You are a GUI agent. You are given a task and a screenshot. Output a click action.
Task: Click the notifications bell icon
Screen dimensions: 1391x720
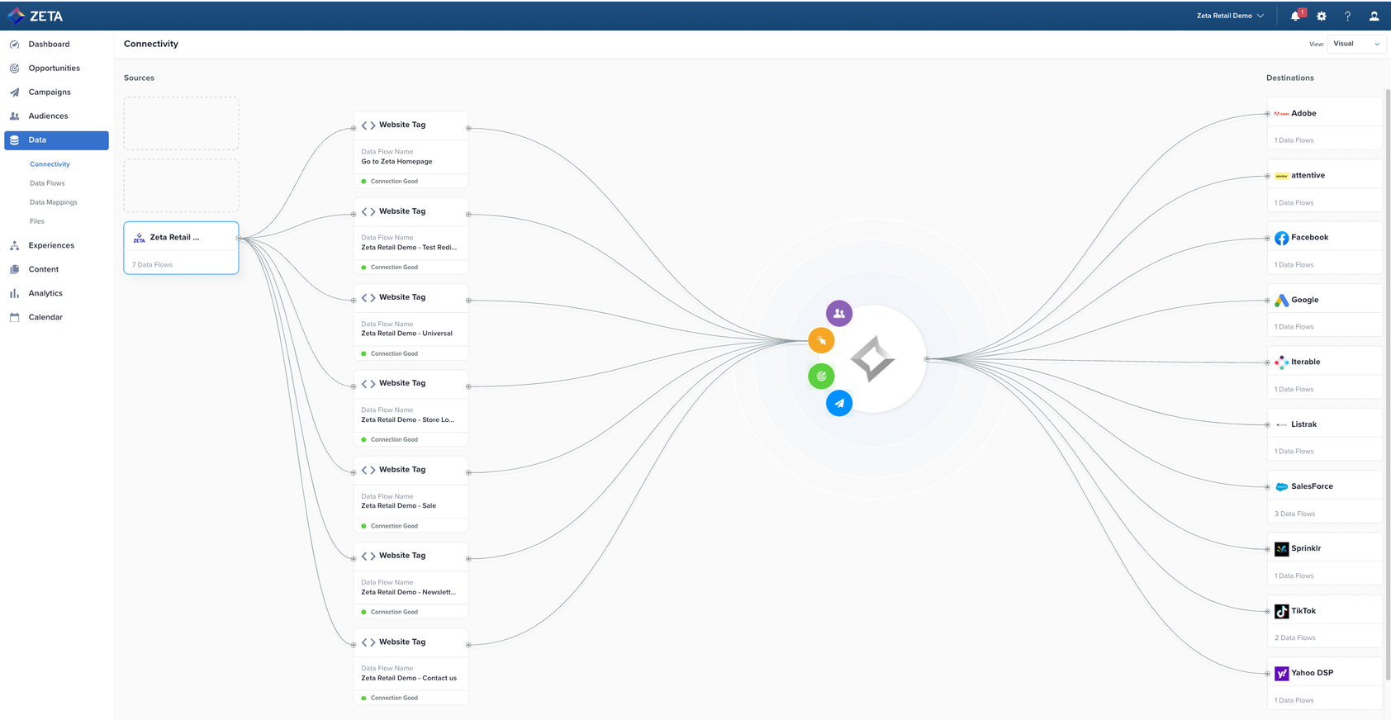point(1295,17)
